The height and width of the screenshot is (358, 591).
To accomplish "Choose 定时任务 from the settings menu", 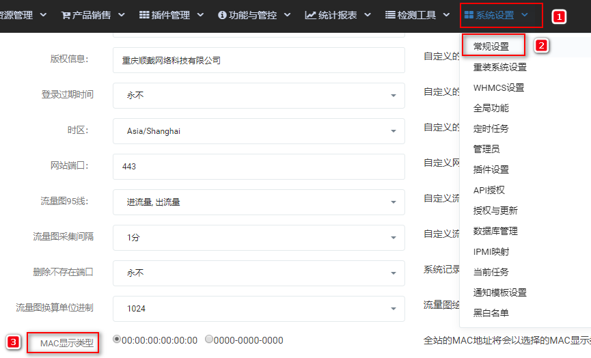I will tap(491, 129).
